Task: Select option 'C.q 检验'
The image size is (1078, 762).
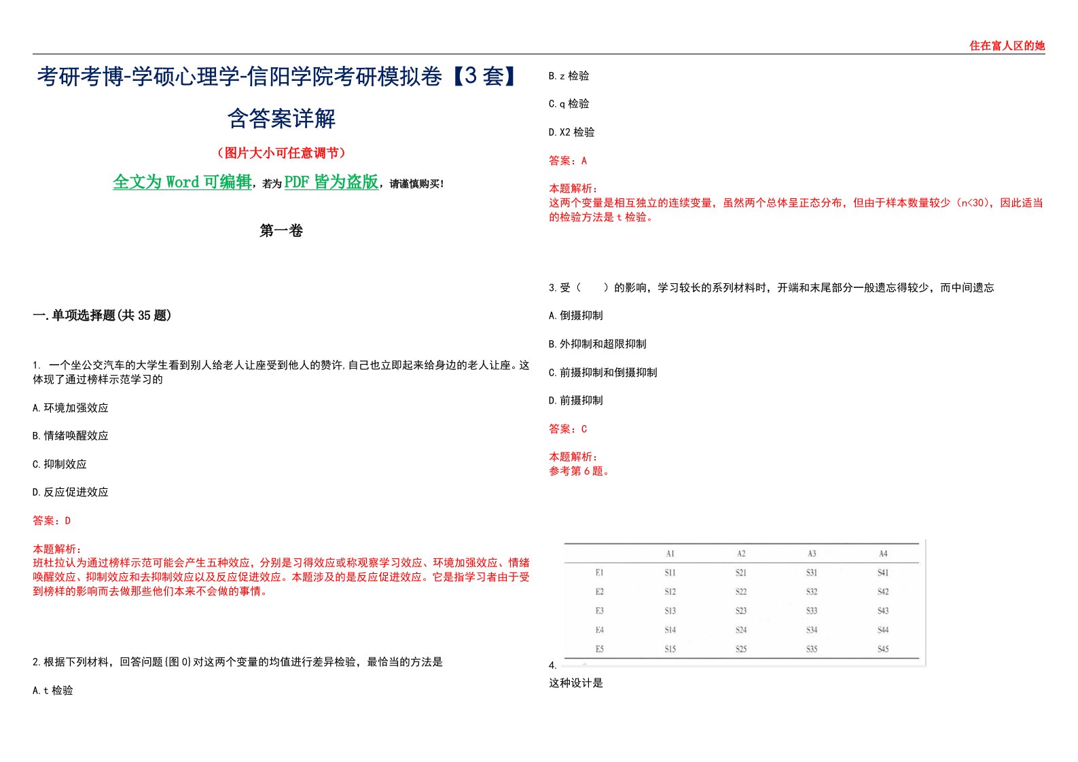Action: (569, 104)
